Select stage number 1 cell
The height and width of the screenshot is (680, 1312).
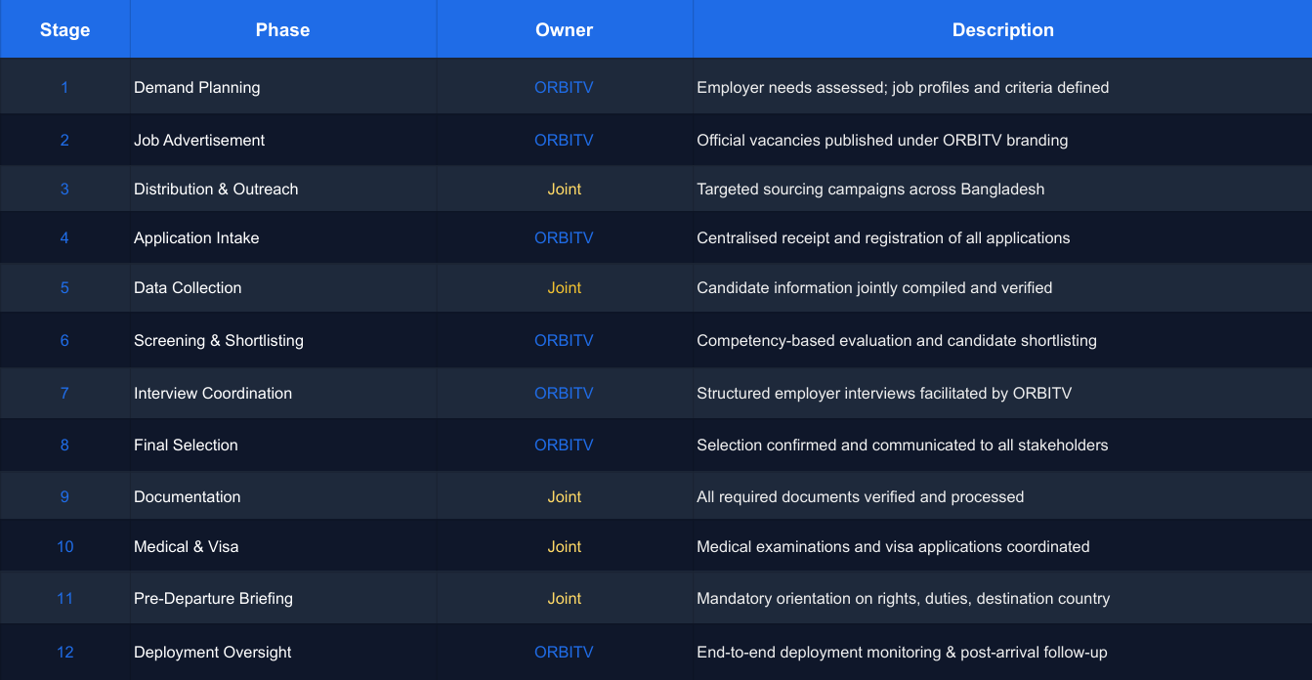coord(64,87)
